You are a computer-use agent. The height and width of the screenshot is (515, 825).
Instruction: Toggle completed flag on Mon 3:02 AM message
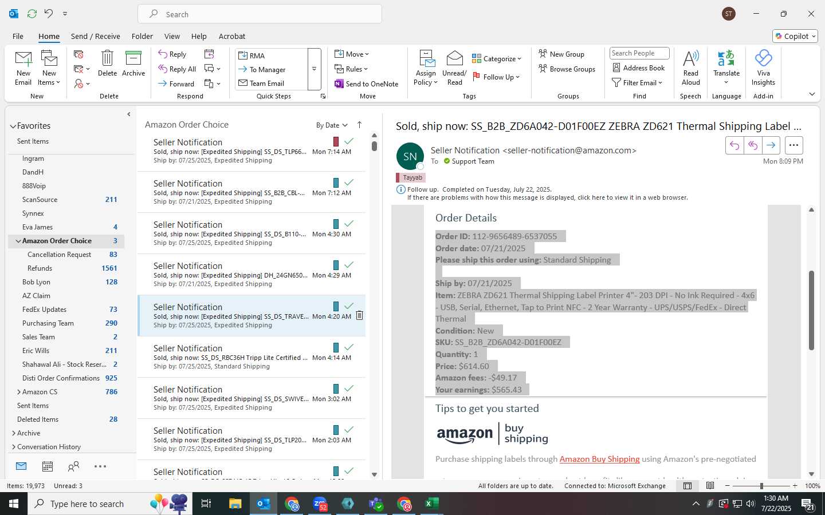coord(349,389)
